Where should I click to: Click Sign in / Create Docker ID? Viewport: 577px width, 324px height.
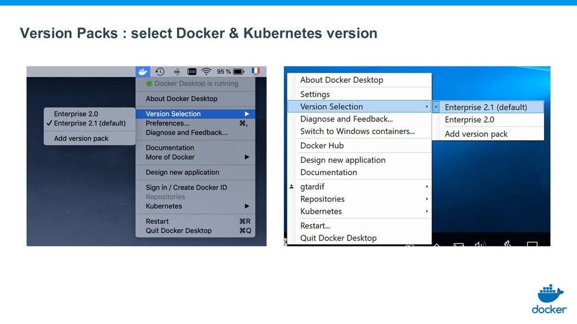196,187
